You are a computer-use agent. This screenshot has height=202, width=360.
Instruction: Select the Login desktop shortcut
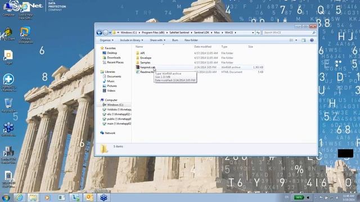point(8,57)
